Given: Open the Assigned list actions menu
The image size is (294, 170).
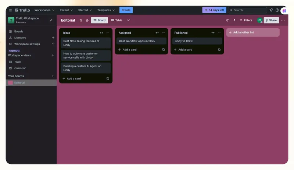Looking at the screenshot, I should 164,33.
